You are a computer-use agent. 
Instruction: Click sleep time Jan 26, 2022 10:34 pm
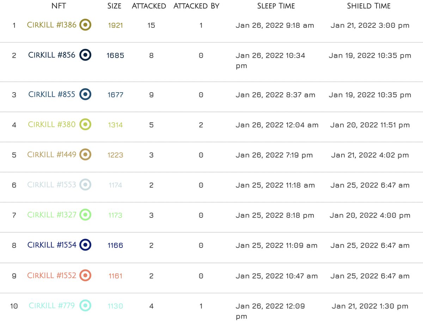tap(271, 61)
